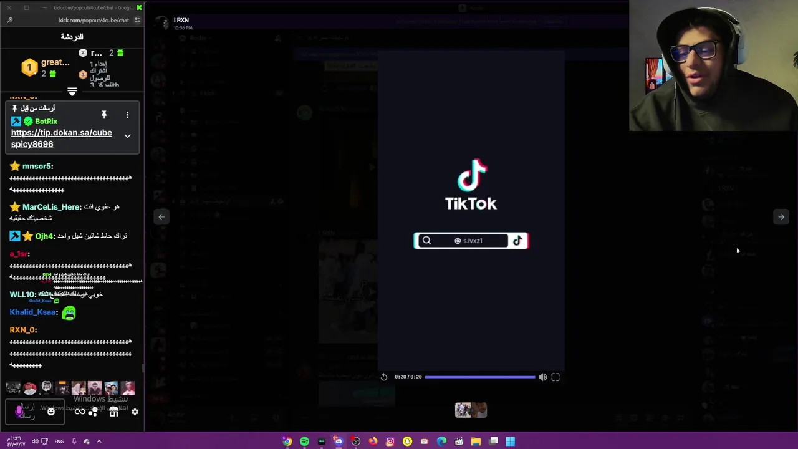Click system tray volume speaker icon
798x449 pixels.
tap(35, 442)
